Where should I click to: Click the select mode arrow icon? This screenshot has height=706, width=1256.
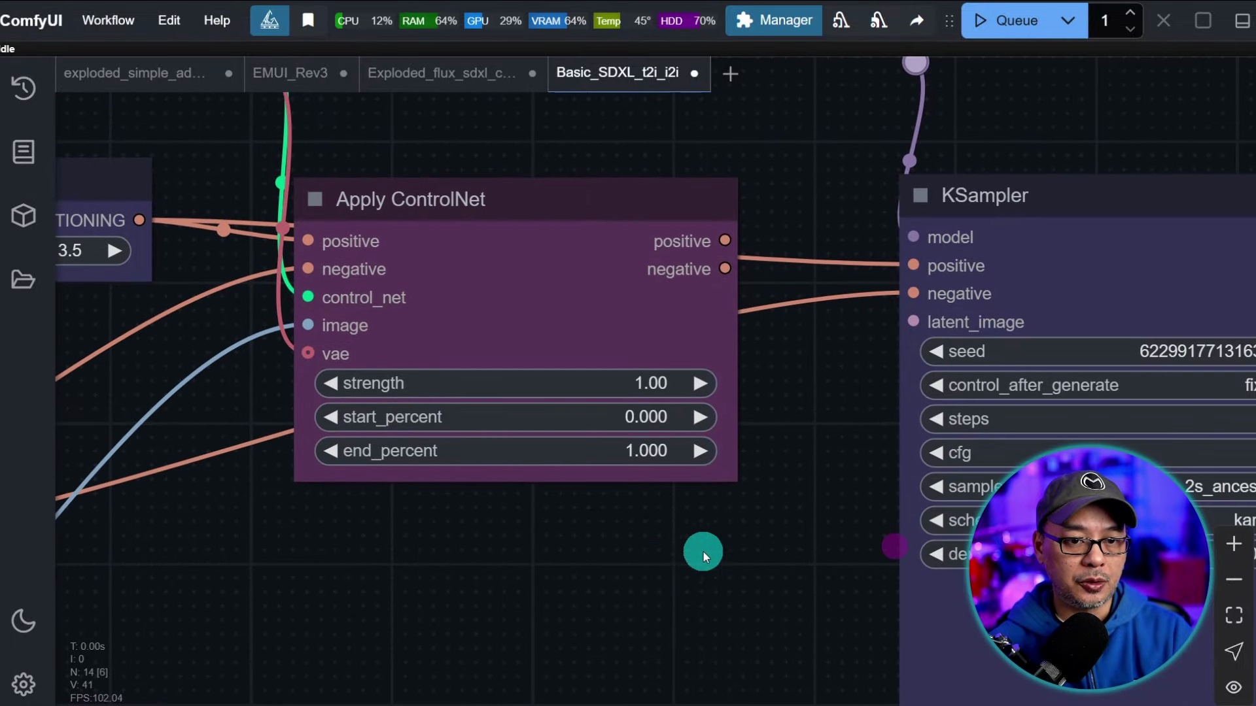coord(1234,651)
